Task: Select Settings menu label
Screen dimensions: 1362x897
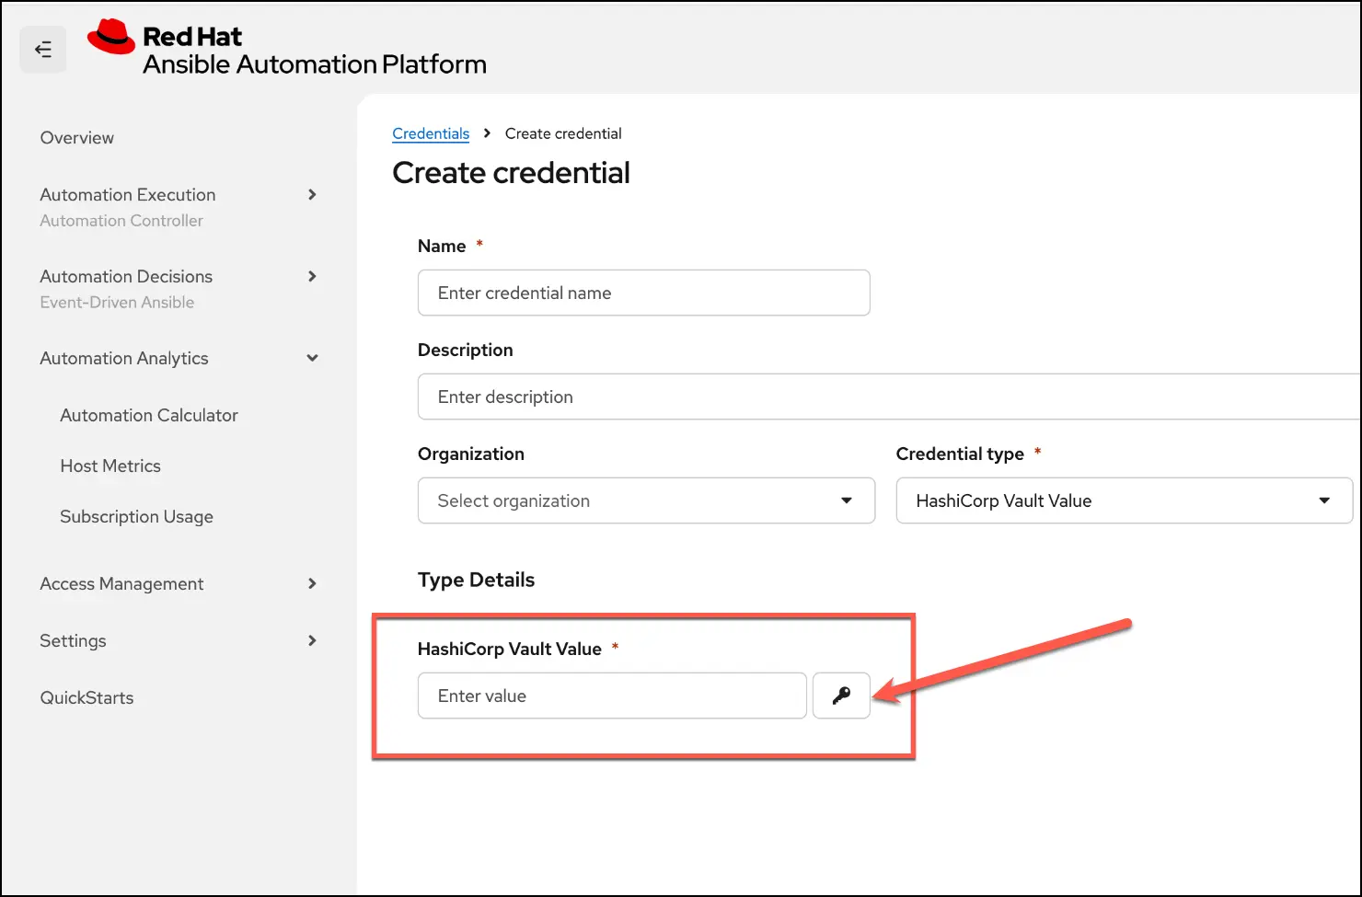Action: [x=73, y=641]
